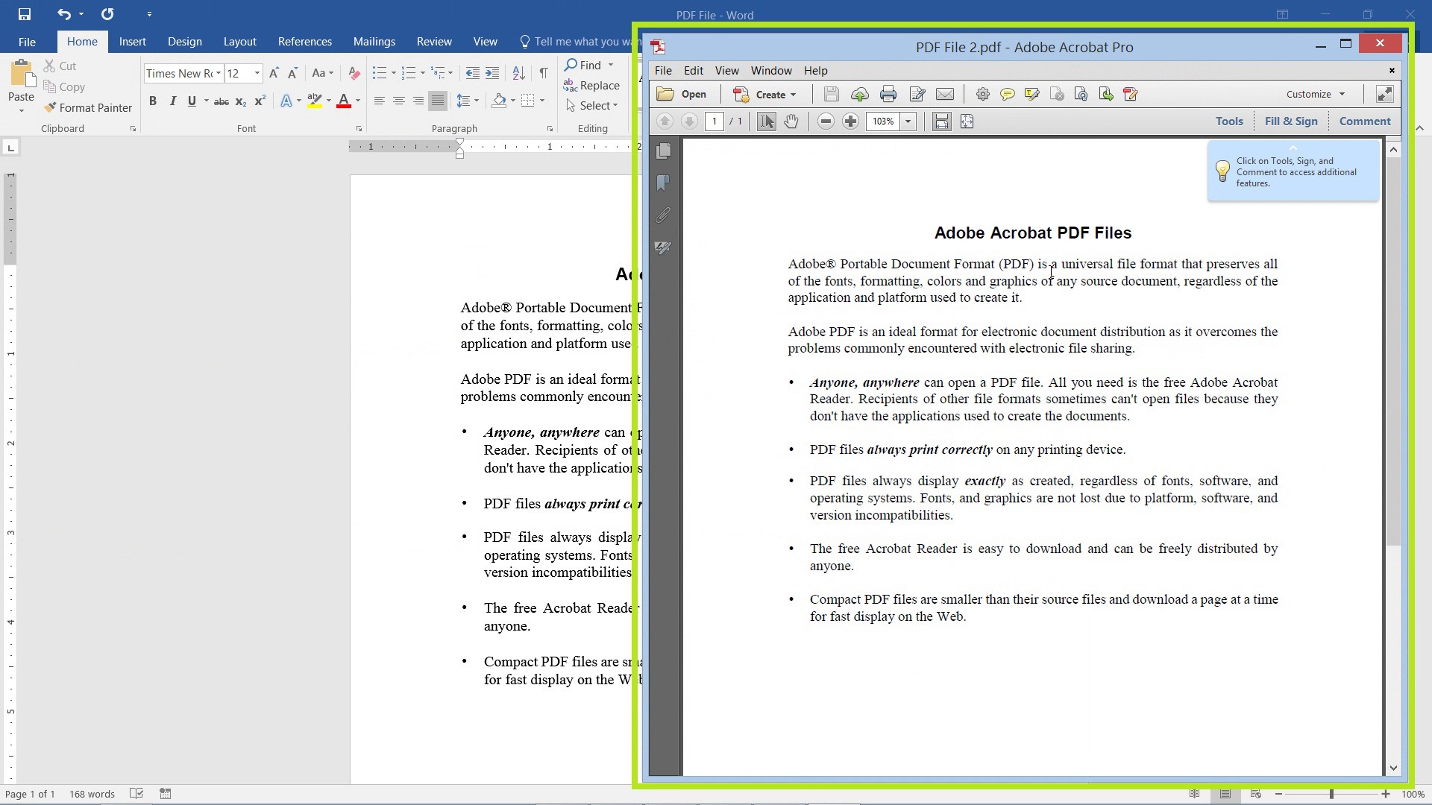1432x805 pixels.
Task: Click the Hand tool pan icon in Acrobat
Action: 791,121
